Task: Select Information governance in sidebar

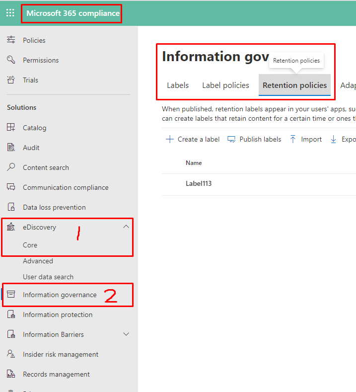Action: pyautogui.click(x=60, y=295)
